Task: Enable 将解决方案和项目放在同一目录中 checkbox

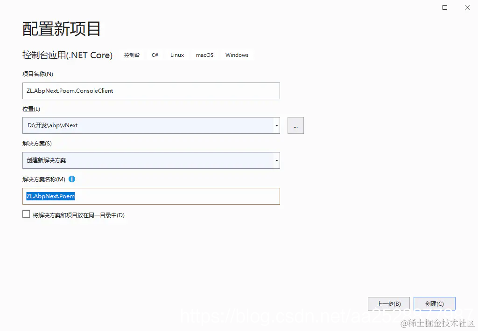Action: 26,214
